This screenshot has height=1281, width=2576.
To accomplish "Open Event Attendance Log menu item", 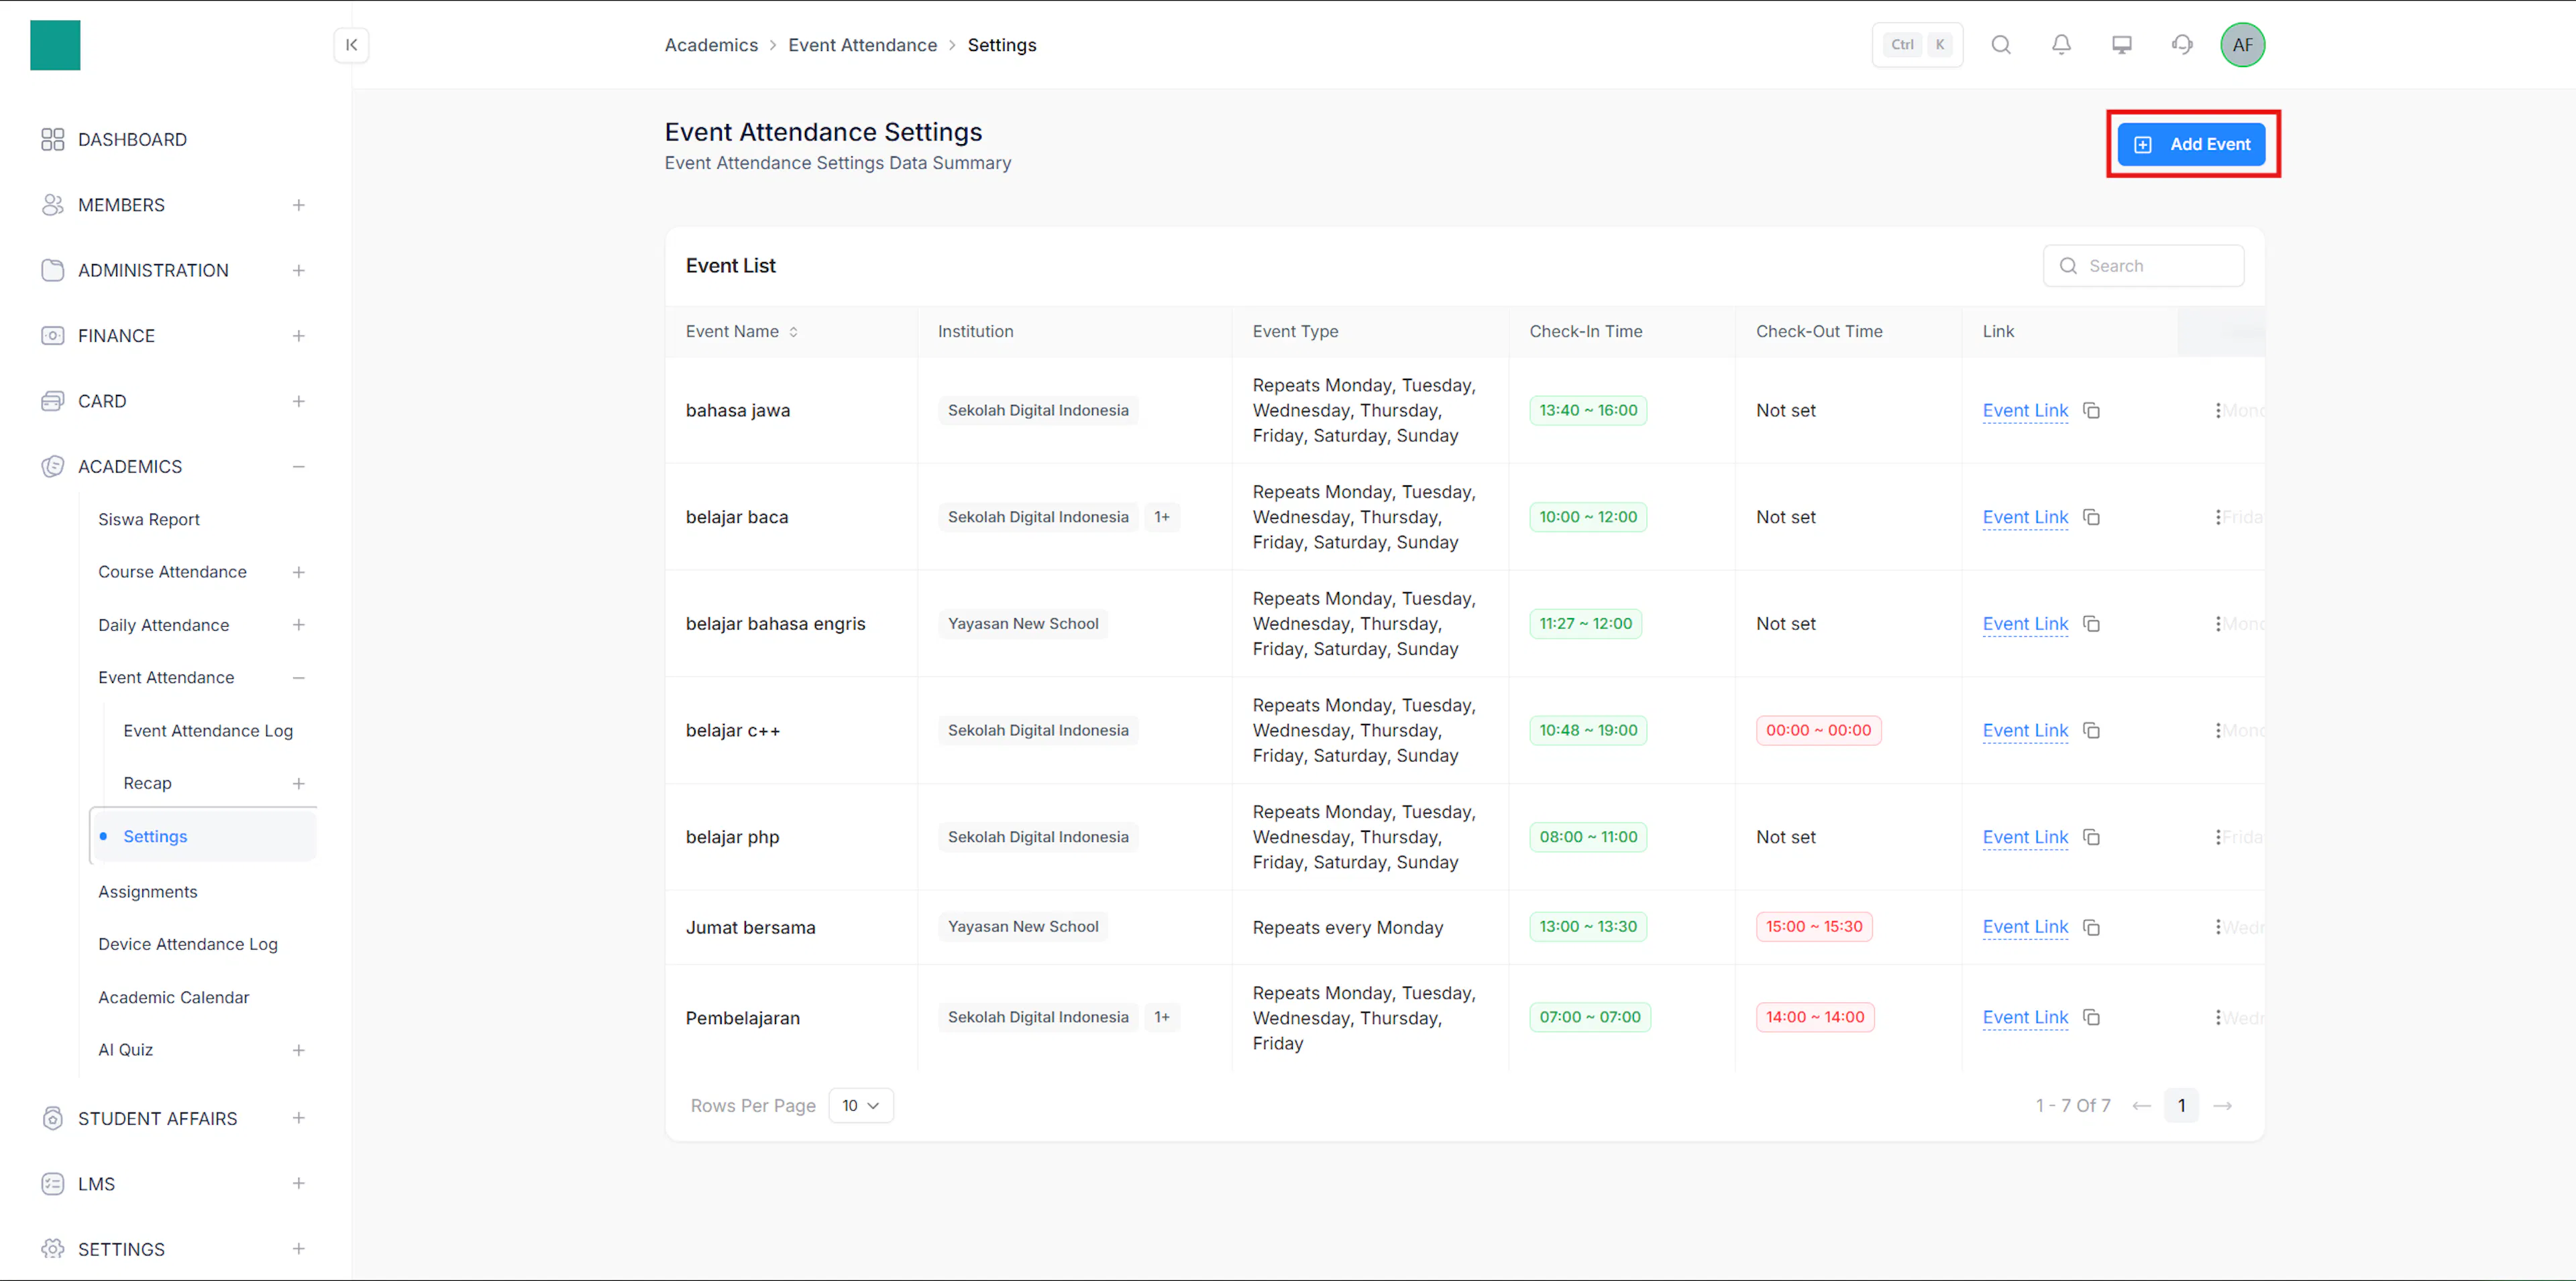I will [x=208, y=731].
